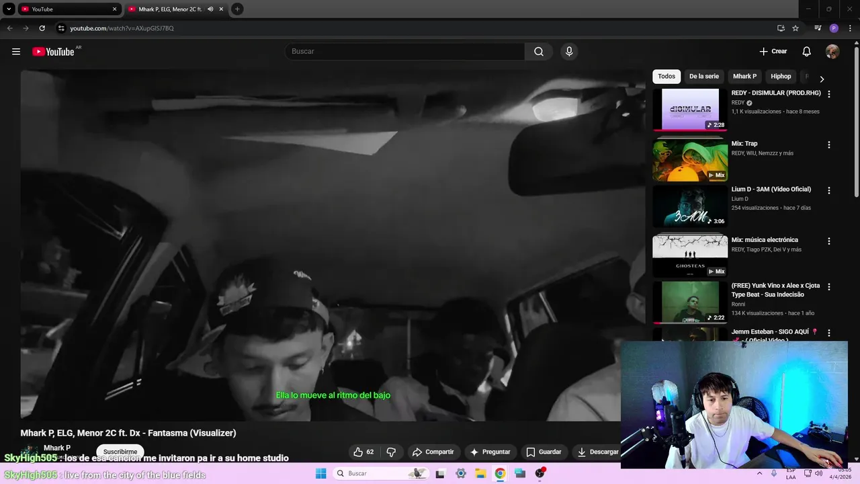This screenshot has height=484, width=860.
Task: Open a new Chrome tab
Action: [237, 9]
